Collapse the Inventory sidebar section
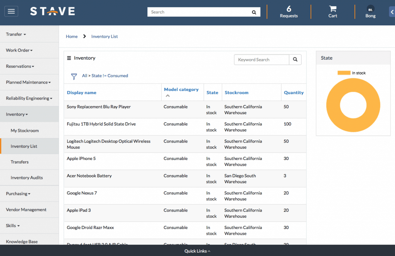395x256 pixels. 17,114
